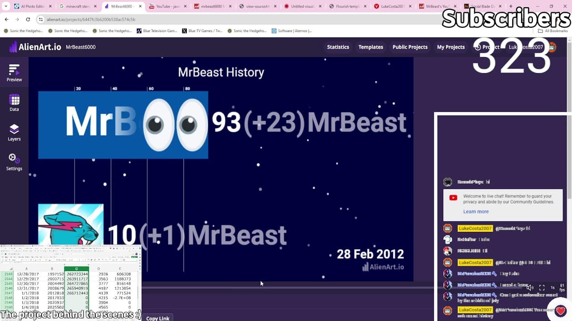Select column C header in spreadsheet

tap(76, 269)
